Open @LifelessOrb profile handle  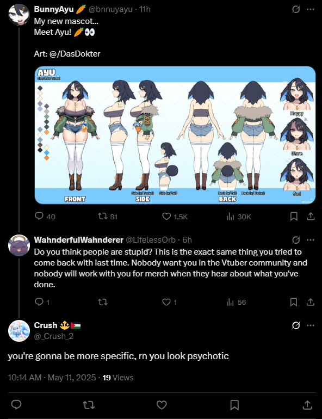[x=151, y=240]
